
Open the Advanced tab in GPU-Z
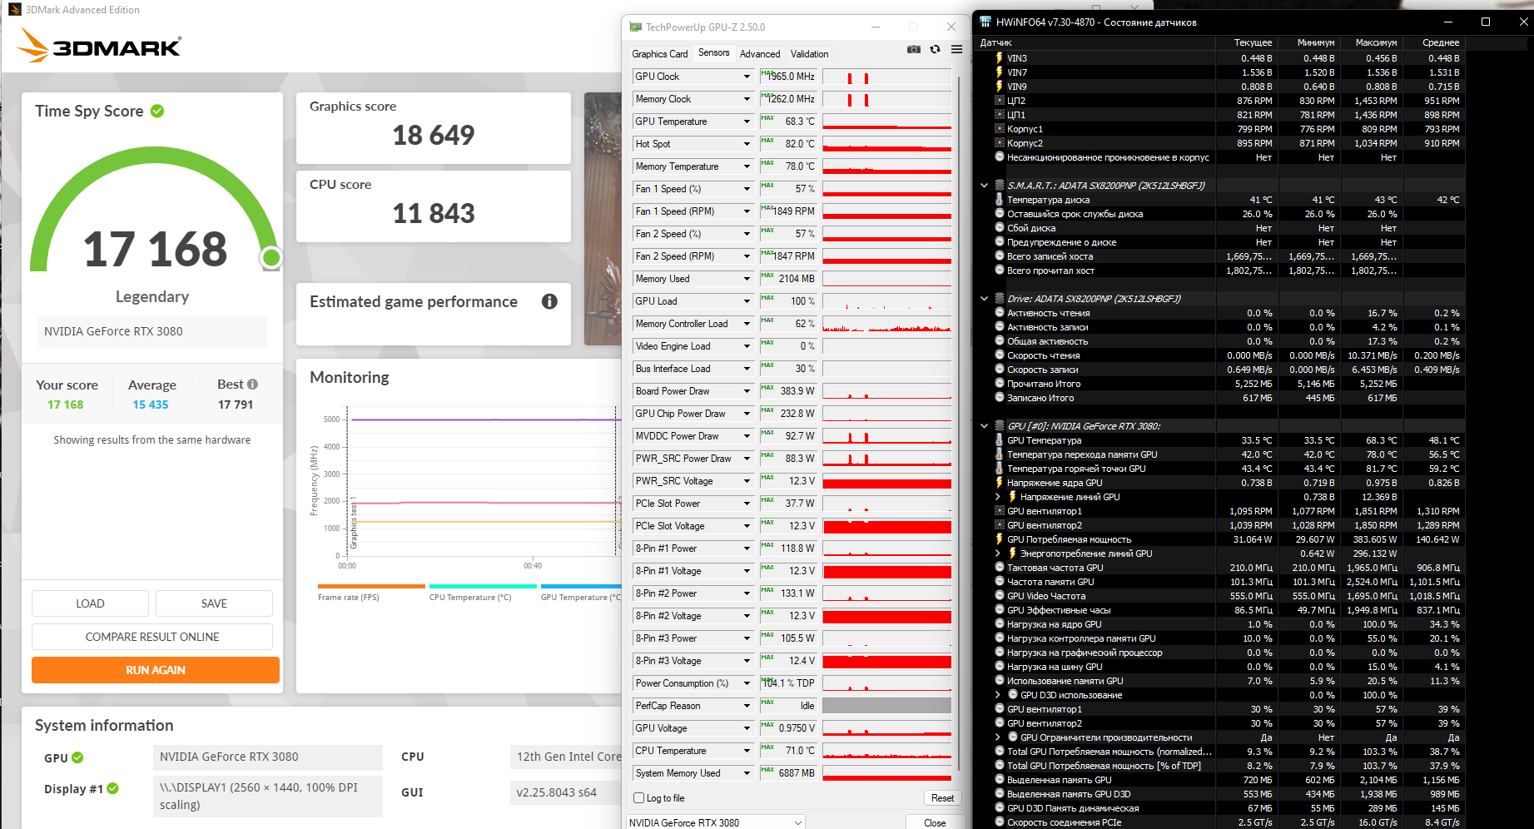pos(760,54)
